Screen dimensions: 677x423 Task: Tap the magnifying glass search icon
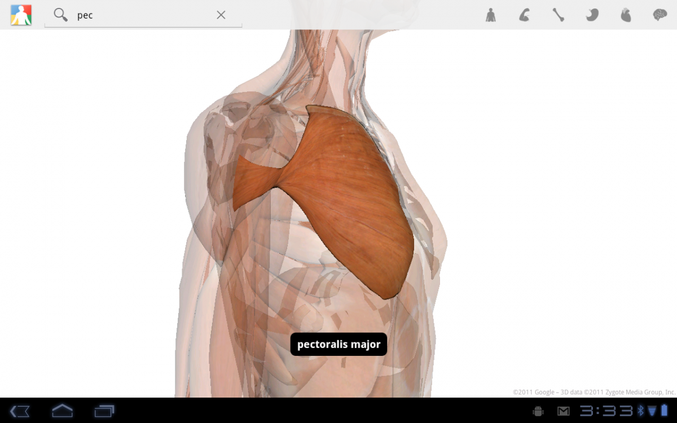60,15
